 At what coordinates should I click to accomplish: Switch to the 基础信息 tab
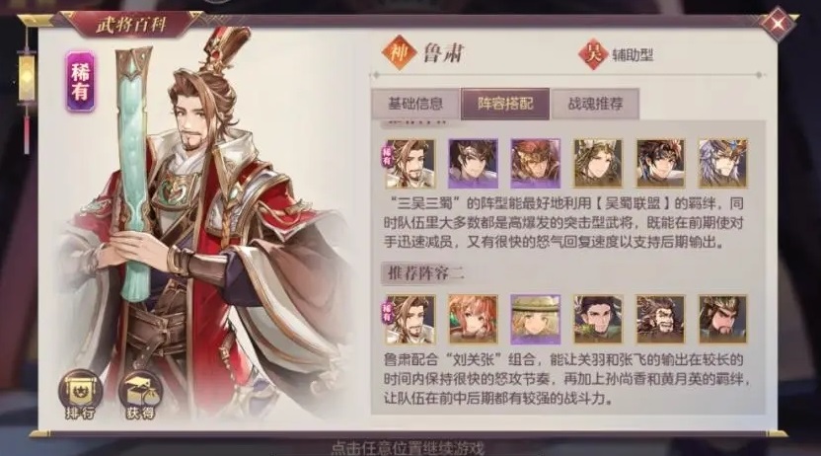(415, 104)
